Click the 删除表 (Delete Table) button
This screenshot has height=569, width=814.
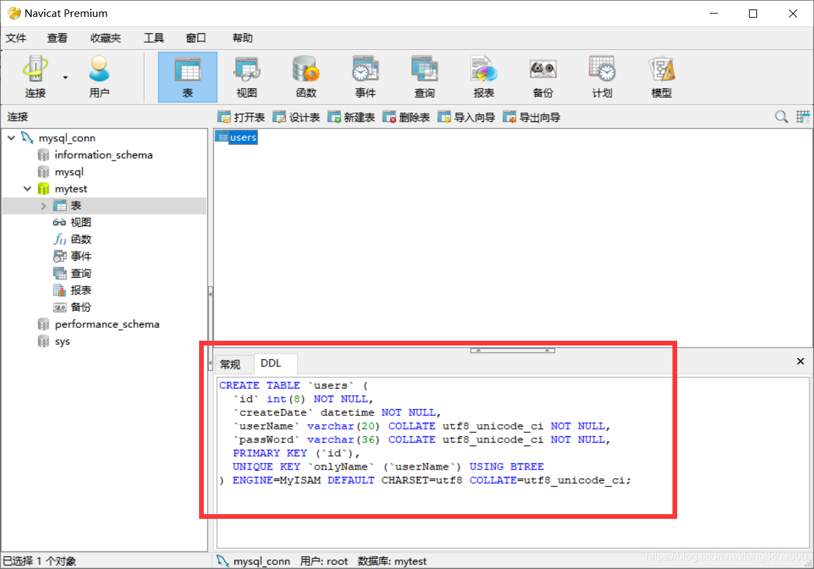[x=407, y=117]
